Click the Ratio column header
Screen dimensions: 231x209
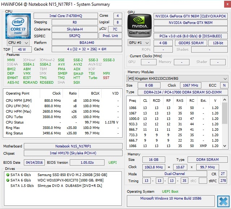click(x=71, y=93)
